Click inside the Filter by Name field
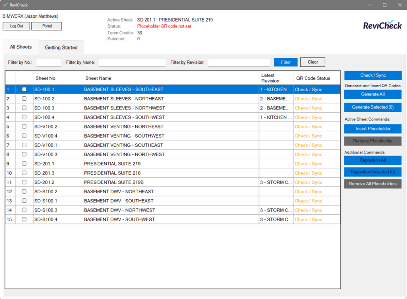This screenshot has height=299, width=407. point(132,62)
